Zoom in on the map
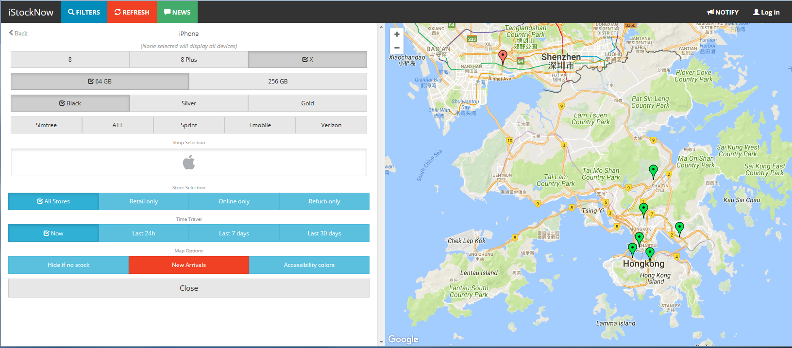The image size is (792, 348). coord(397,34)
